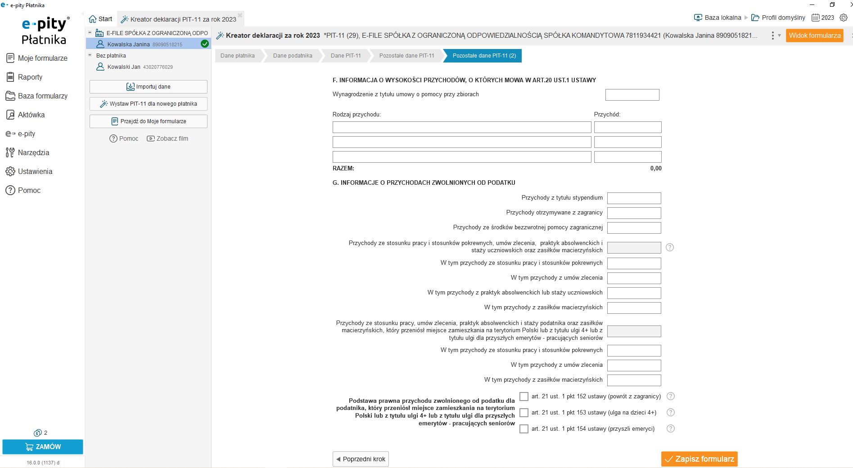This screenshot has width=853, height=468.
Task: Click Widok formularza button
Action: (x=815, y=36)
